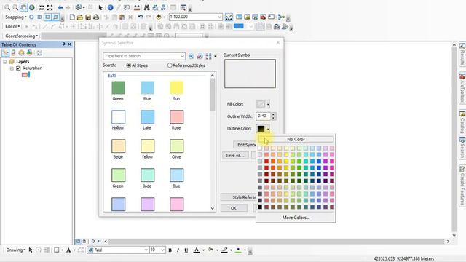Viewport: 466px width, 262px height.
Task: Go back to previous extent arrow
Action: [x=60, y=7]
